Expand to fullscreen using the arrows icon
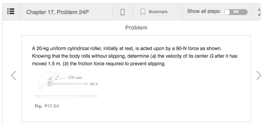 pos(259,12)
